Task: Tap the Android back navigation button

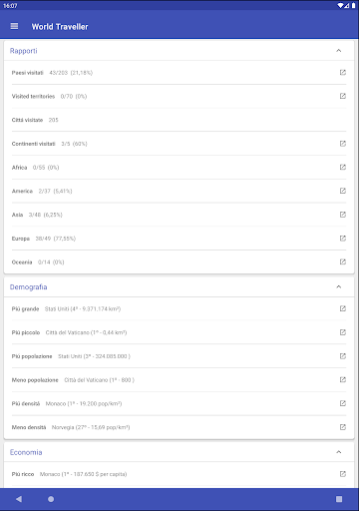Action: 19,499
